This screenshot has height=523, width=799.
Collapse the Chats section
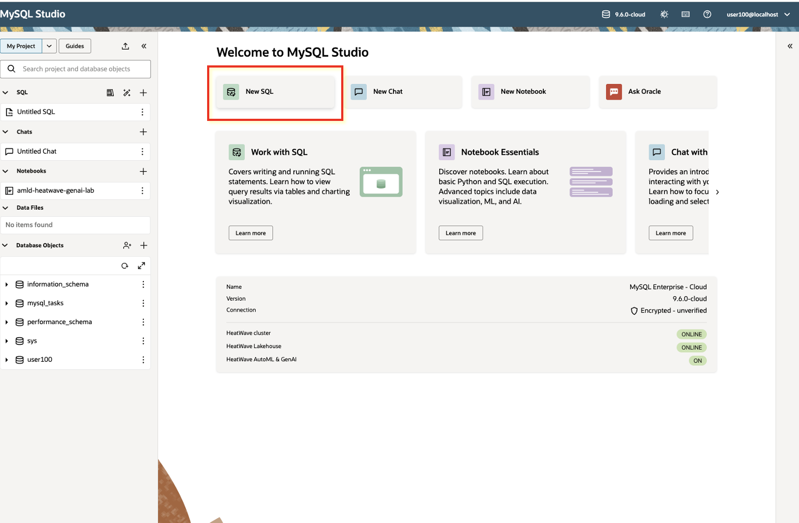click(5, 132)
